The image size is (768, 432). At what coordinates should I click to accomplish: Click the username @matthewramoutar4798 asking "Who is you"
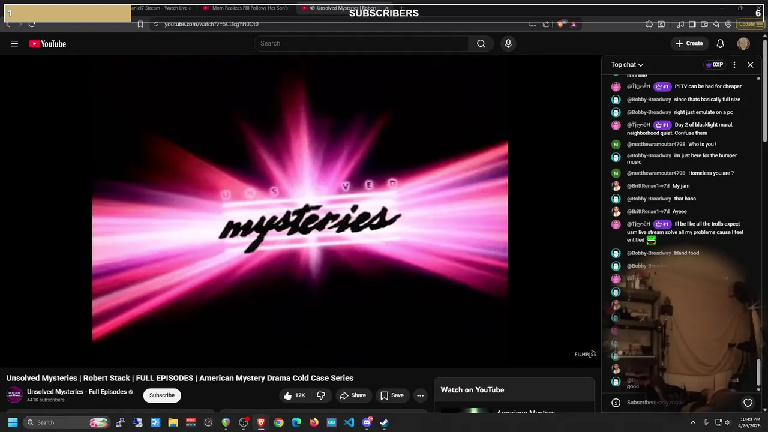tap(656, 145)
